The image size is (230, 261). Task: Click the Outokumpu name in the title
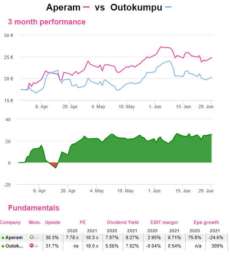coord(136,8)
